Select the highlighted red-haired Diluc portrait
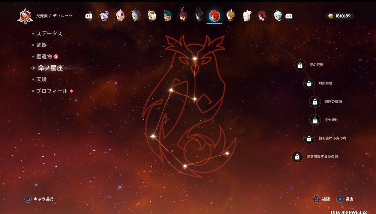 tap(215, 16)
